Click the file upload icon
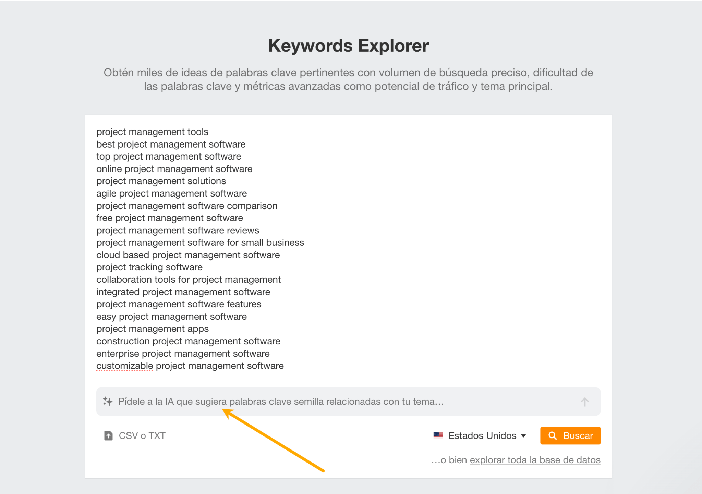 coord(108,435)
